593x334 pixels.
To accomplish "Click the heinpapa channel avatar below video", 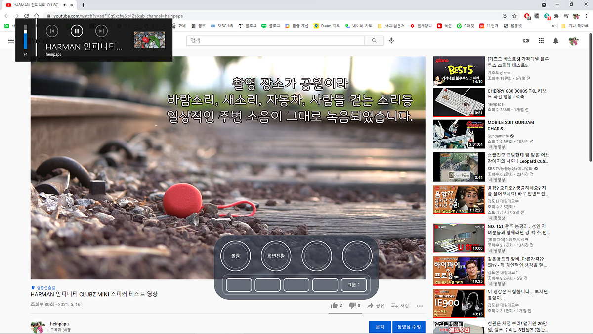I will (38, 326).
